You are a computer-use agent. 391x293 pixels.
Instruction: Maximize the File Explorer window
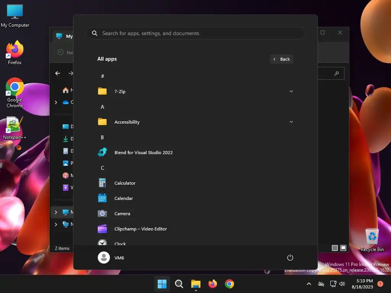(323, 32)
